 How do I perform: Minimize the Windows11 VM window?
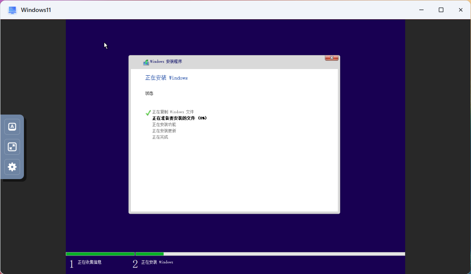pos(421,10)
